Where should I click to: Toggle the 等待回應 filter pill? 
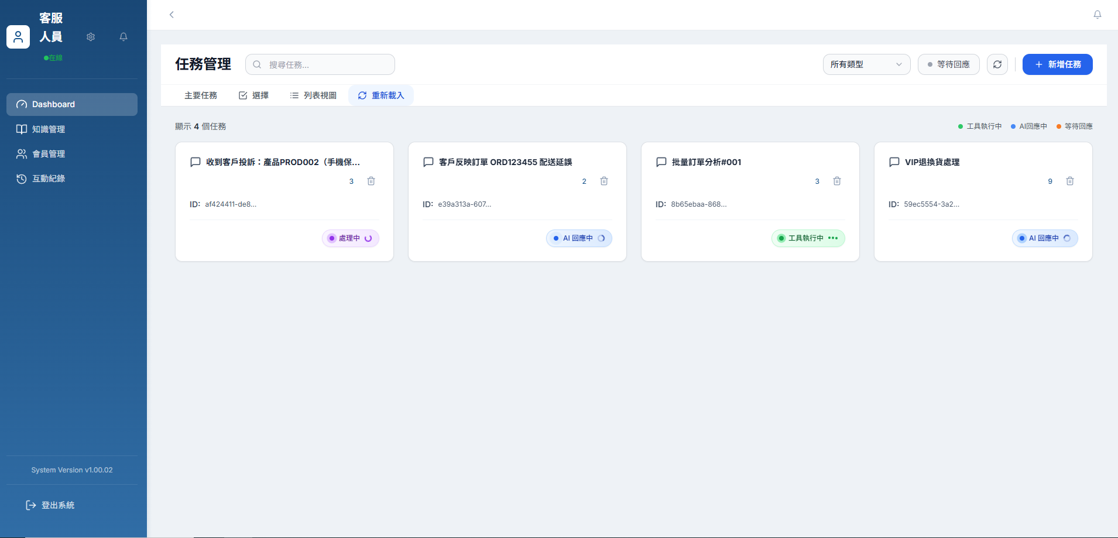pos(948,64)
